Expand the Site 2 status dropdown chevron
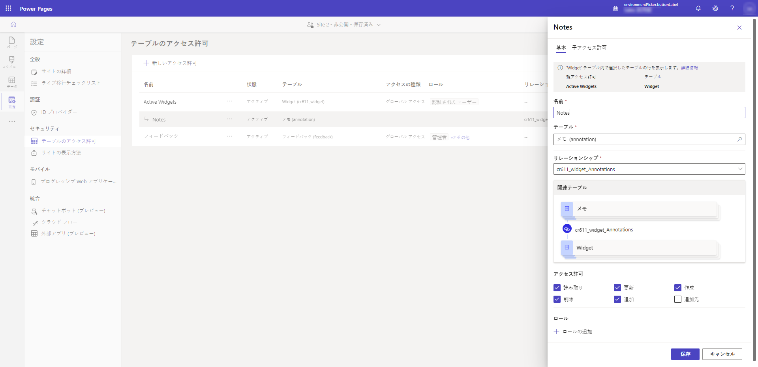 click(x=379, y=25)
